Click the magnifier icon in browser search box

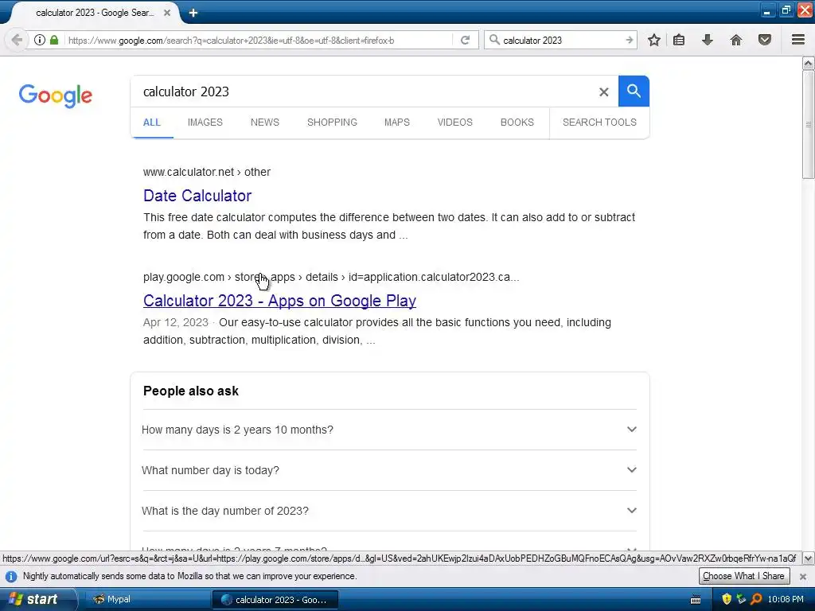tap(494, 40)
